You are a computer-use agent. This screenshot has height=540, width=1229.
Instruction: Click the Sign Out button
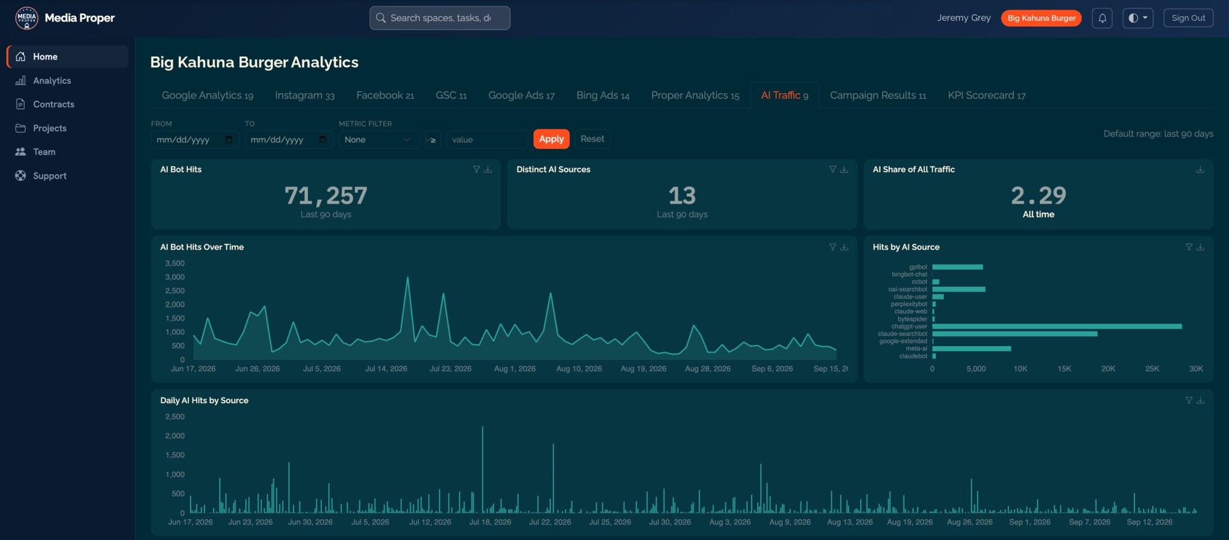(1188, 18)
